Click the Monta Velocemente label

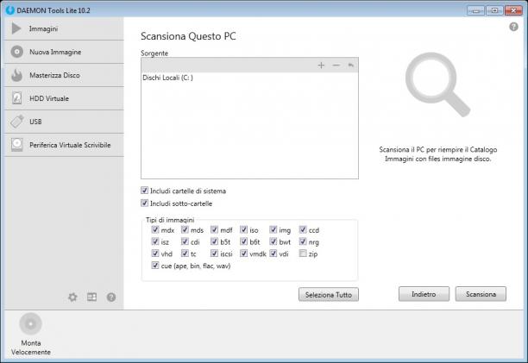(31, 347)
